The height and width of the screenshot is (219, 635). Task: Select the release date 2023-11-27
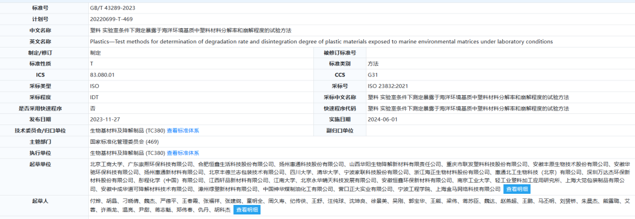click(105, 120)
